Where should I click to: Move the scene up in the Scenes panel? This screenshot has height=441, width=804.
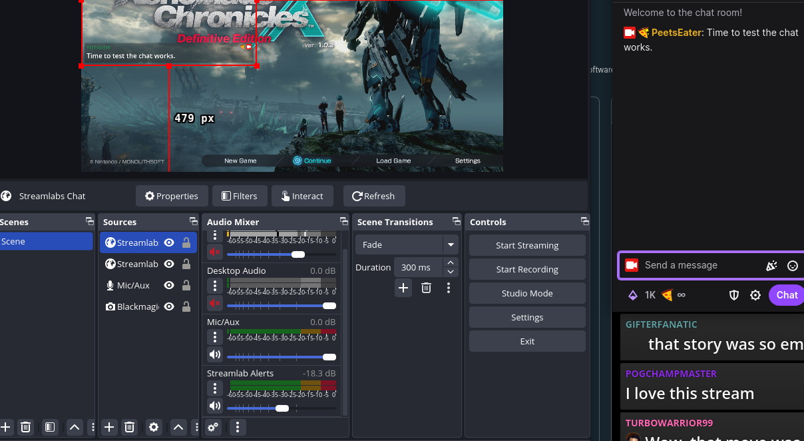(74, 427)
